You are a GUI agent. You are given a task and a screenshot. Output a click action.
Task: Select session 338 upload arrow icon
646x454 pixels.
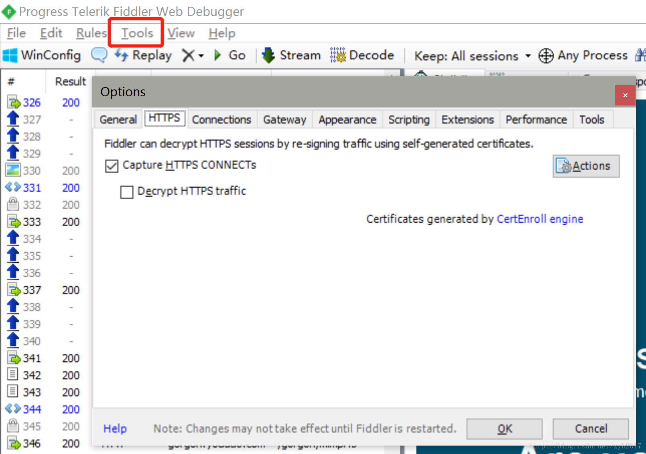[x=13, y=306]
